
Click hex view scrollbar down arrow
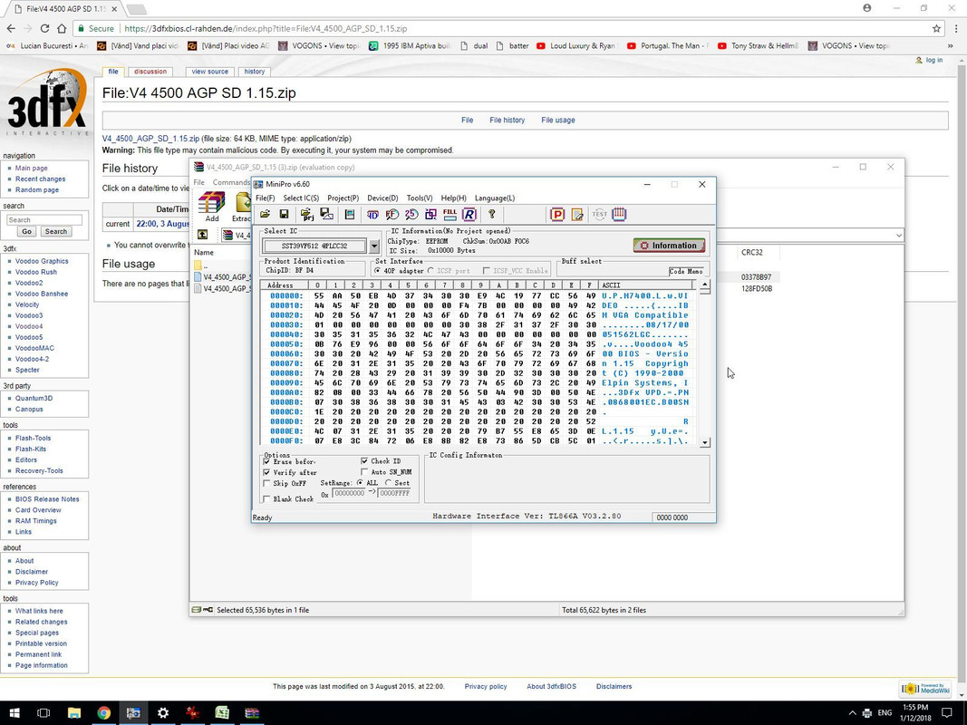click(705, 442)
